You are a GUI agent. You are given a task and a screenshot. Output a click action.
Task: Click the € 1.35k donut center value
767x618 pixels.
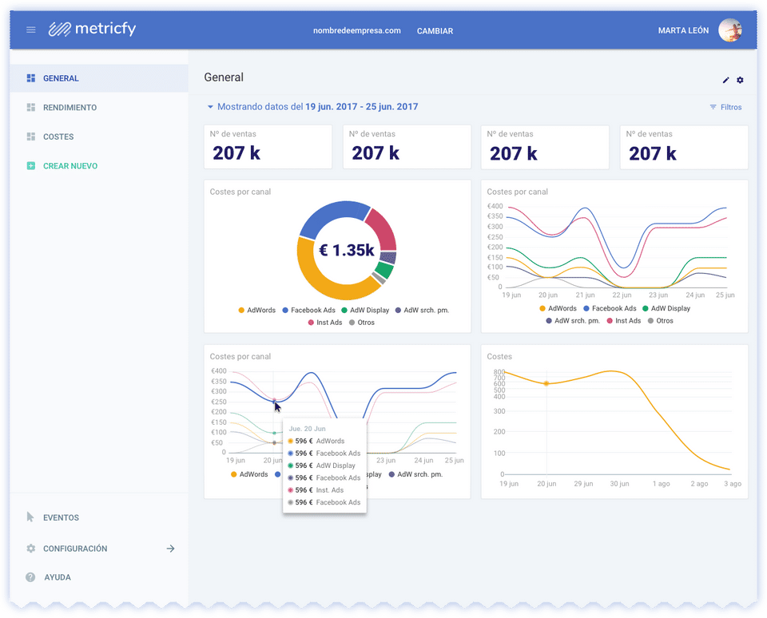(x=346, y=251)
